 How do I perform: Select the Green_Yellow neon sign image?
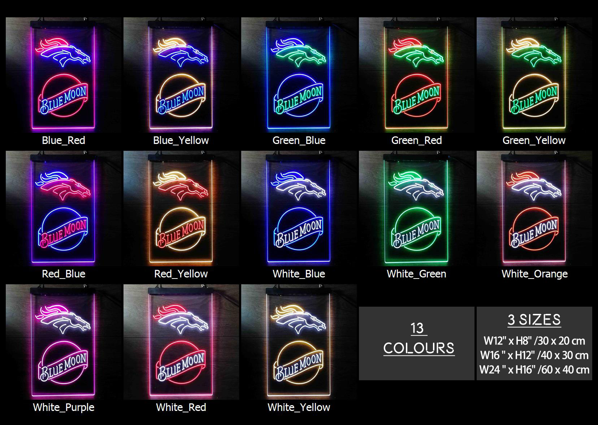(534, 75)
